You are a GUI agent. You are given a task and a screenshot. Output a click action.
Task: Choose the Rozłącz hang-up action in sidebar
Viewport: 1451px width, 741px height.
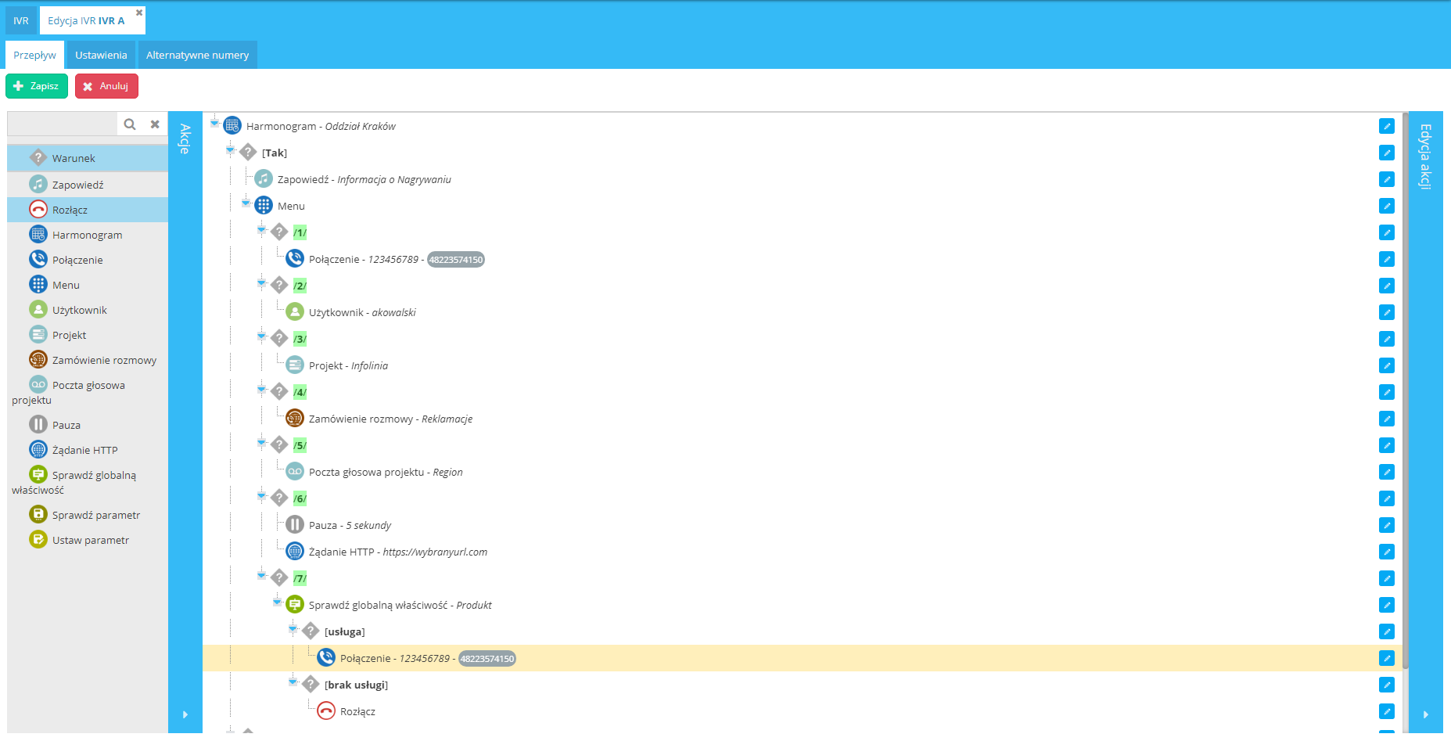tap(88, 210)
